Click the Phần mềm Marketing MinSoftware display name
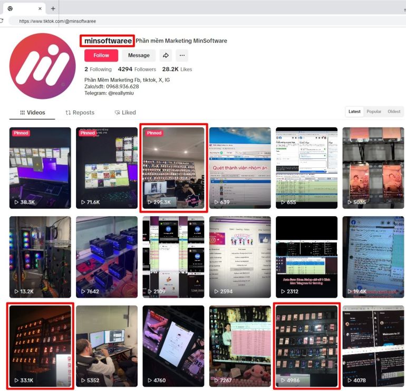406x391 pixels. click(x=181, y=41)
